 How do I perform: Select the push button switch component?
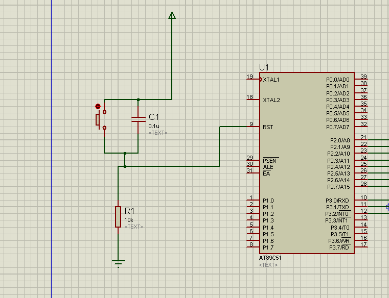pyautogui.click(x=101, y=120)
